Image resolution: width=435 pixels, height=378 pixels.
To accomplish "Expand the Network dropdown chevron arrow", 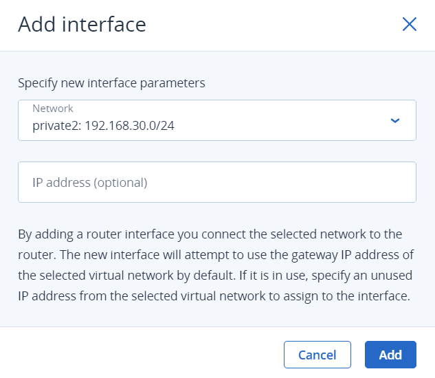I will point(394,120).
